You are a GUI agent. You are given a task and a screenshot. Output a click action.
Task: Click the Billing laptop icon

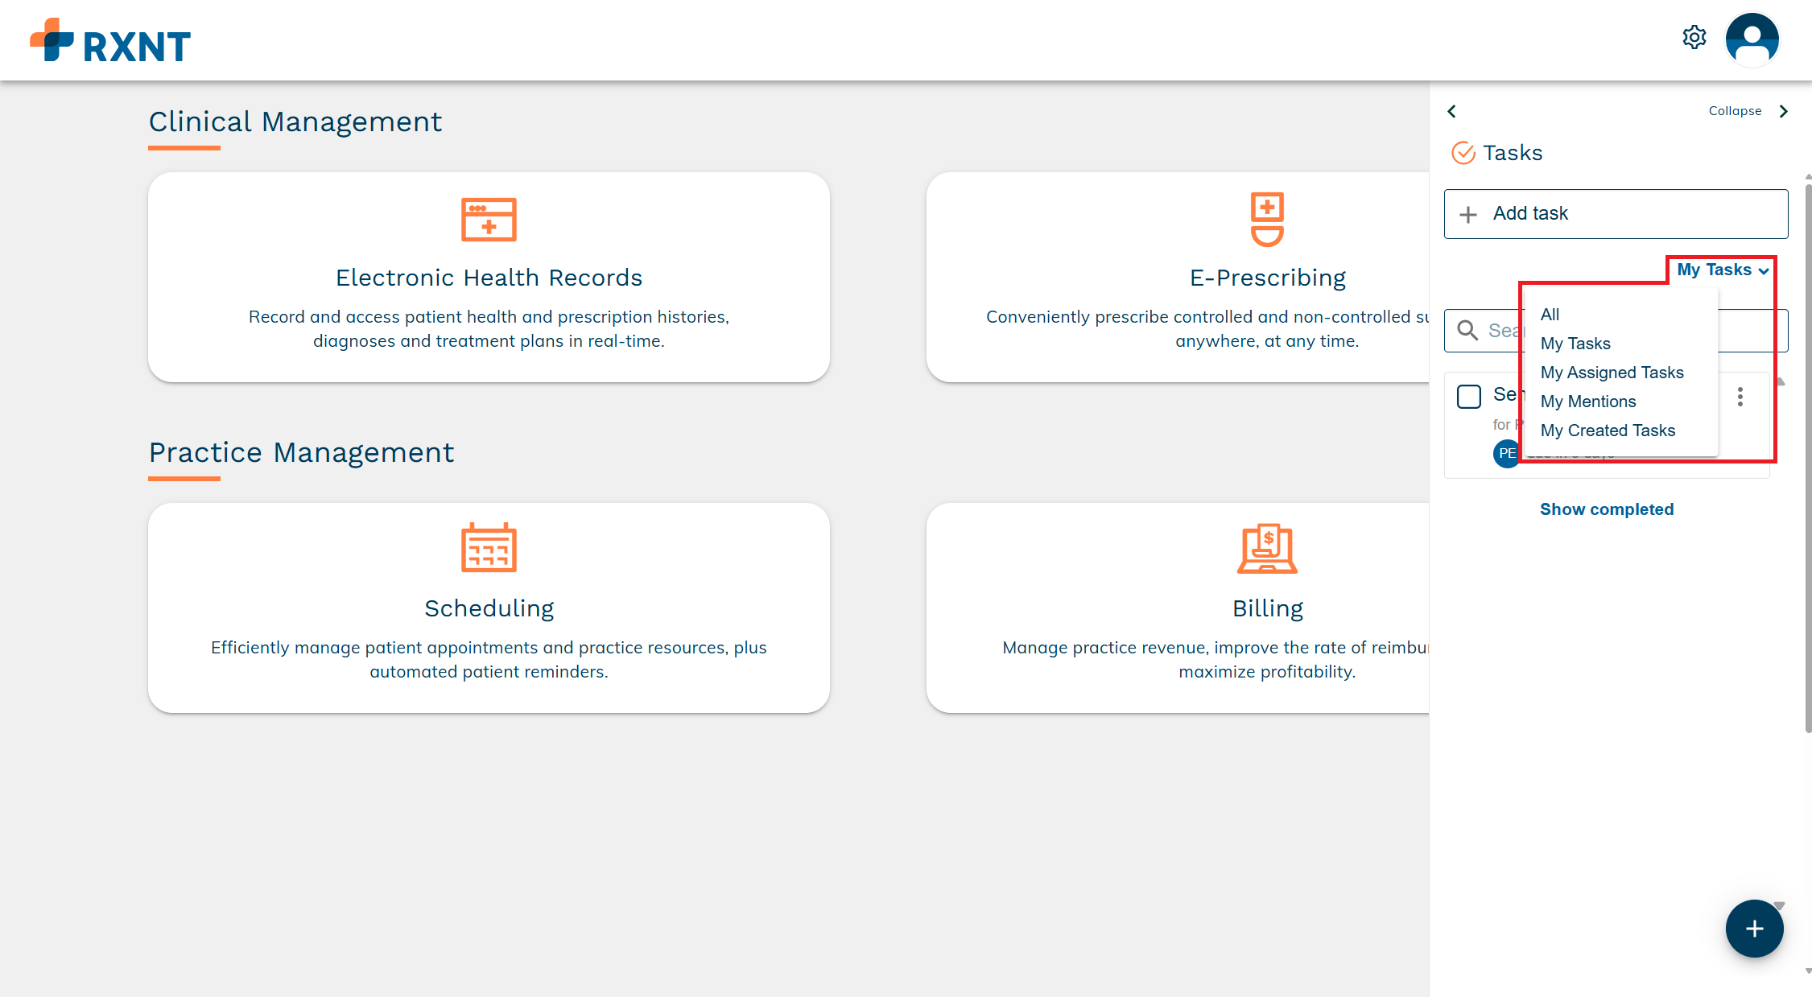1267,549
